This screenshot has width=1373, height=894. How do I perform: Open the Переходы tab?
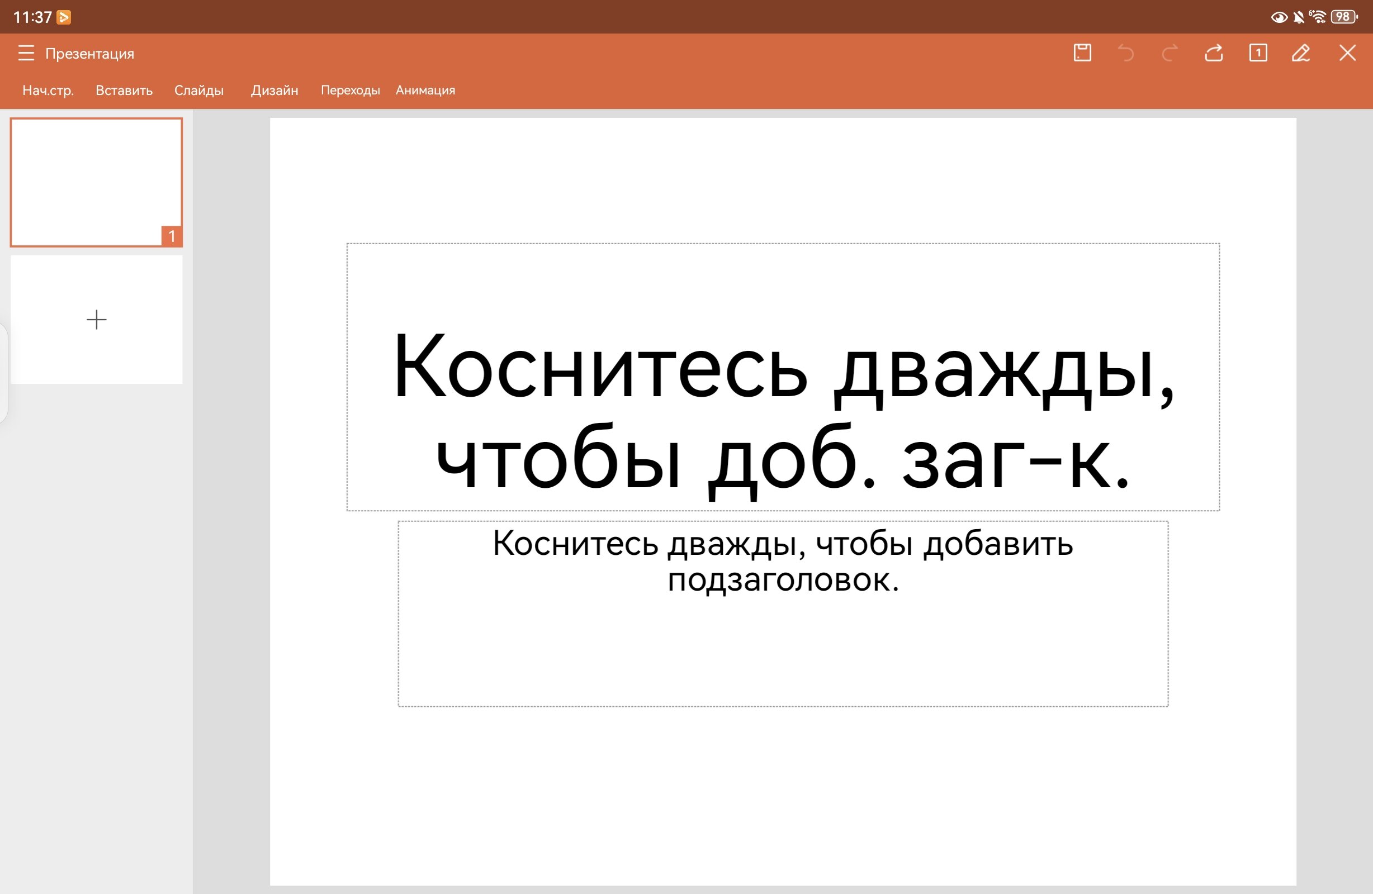(350, 90)
